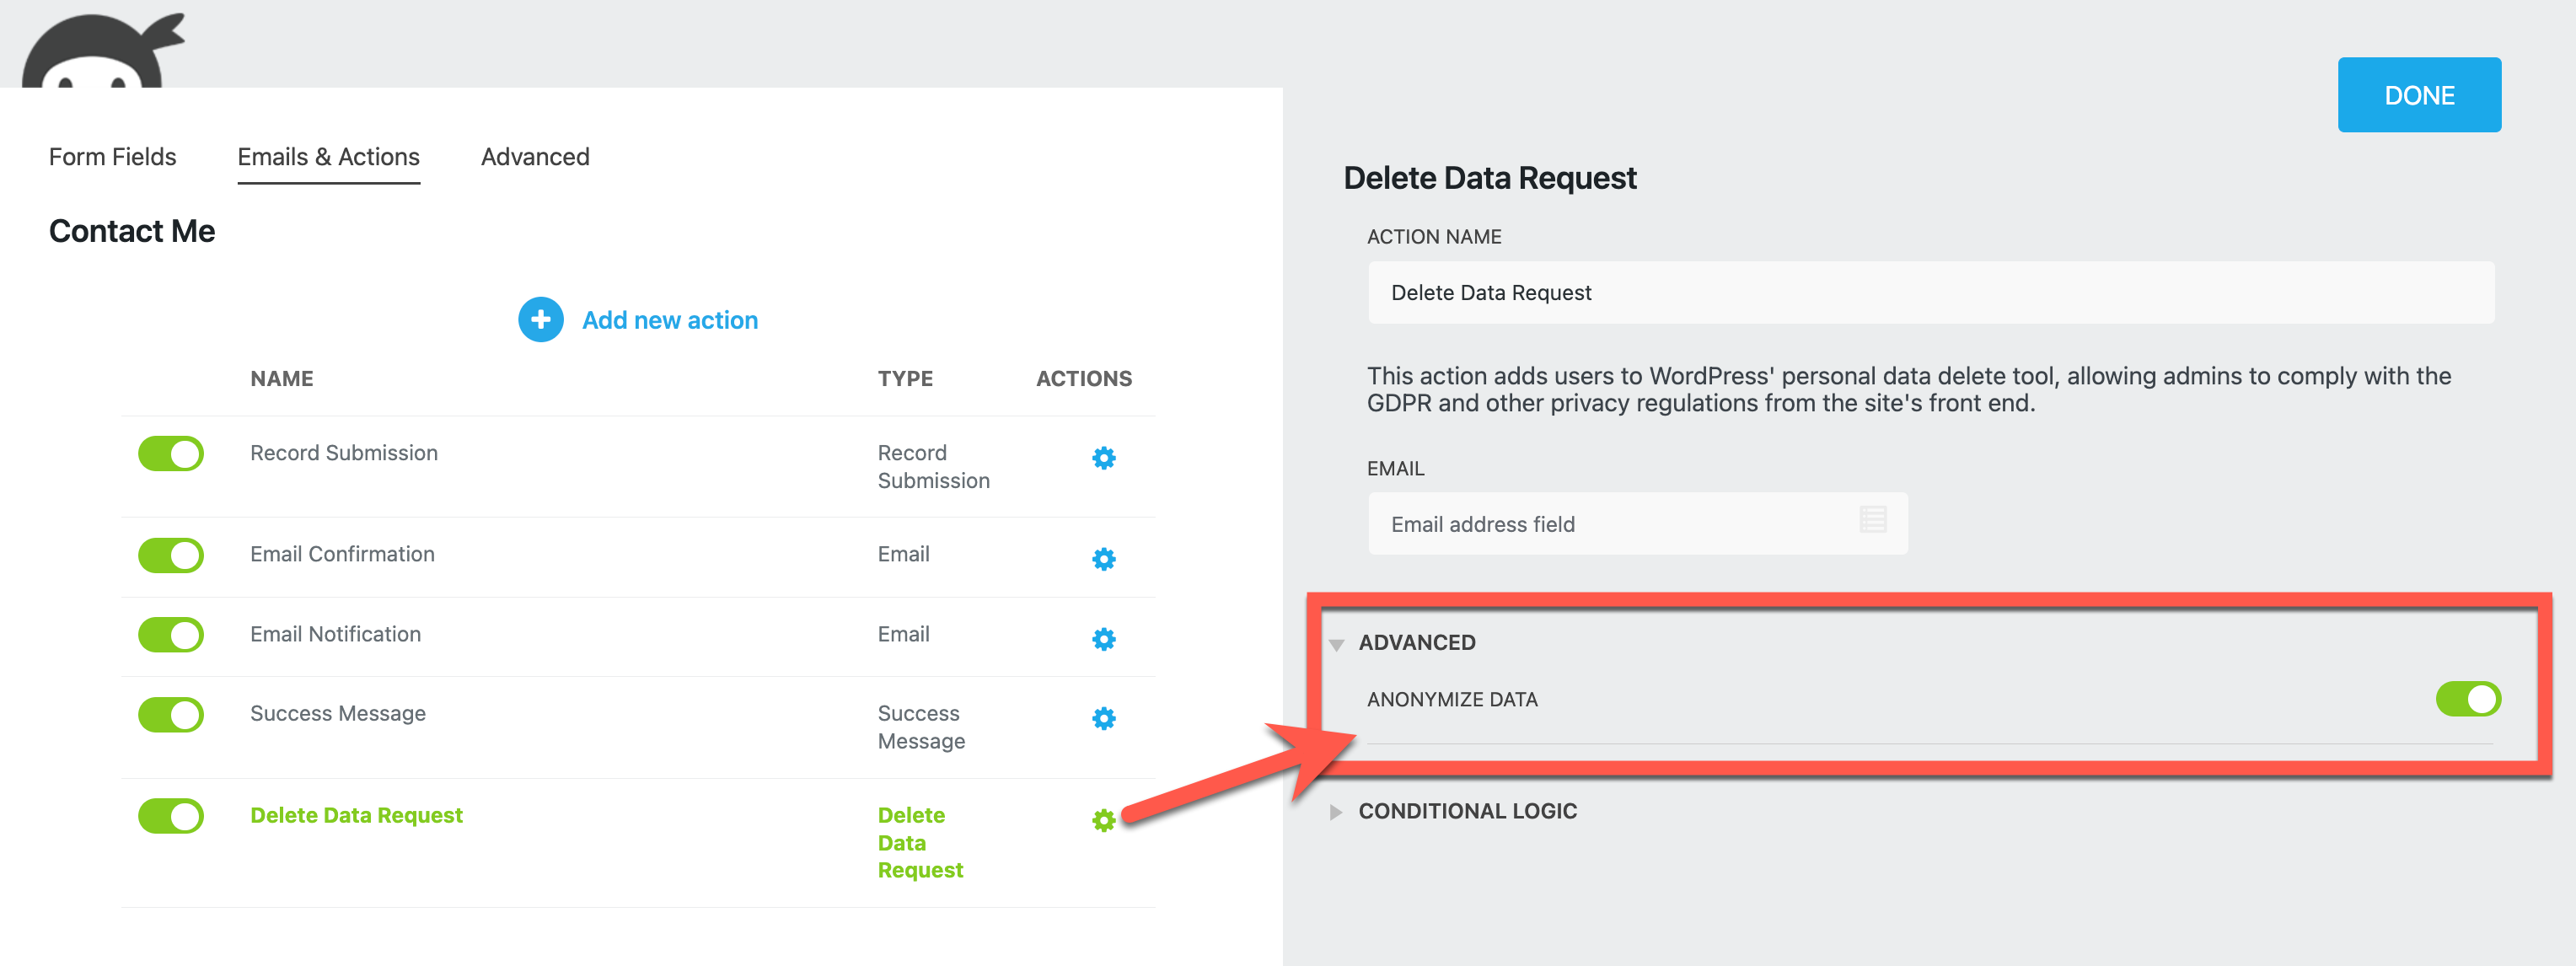This screenshot has height=966, width=2576.
Task: Switch to the Form Fields tab
Action: click(112, 157)
